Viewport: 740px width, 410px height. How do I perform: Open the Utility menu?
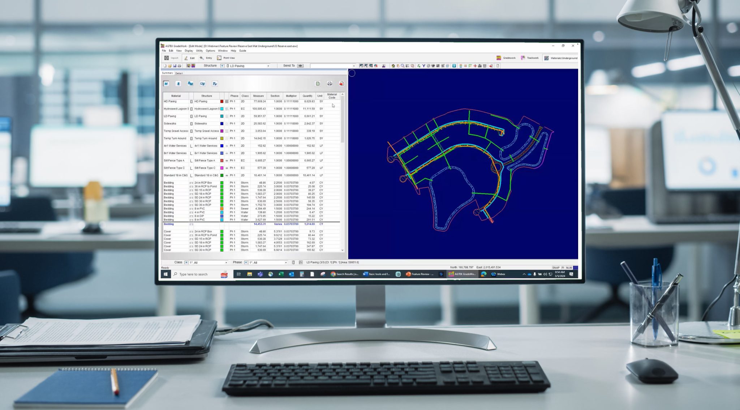[199, 51]
